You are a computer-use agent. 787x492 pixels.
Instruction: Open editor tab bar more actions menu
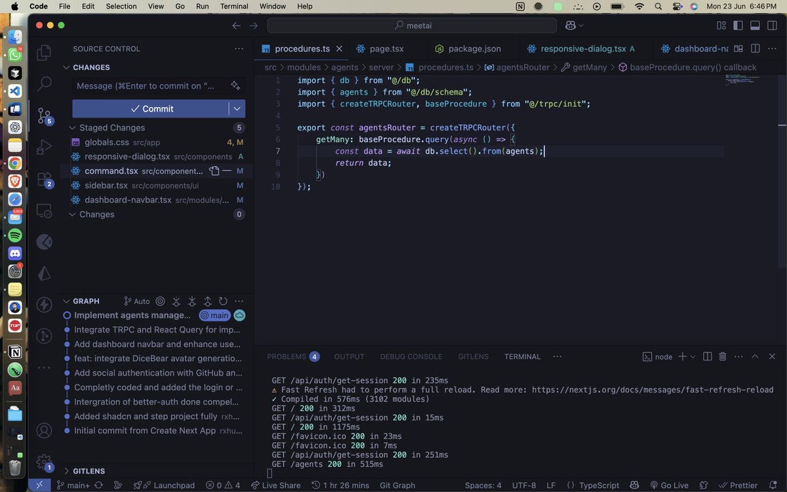point(772,49)
